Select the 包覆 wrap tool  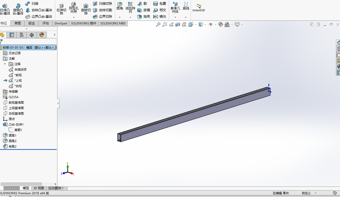point(160,4)
